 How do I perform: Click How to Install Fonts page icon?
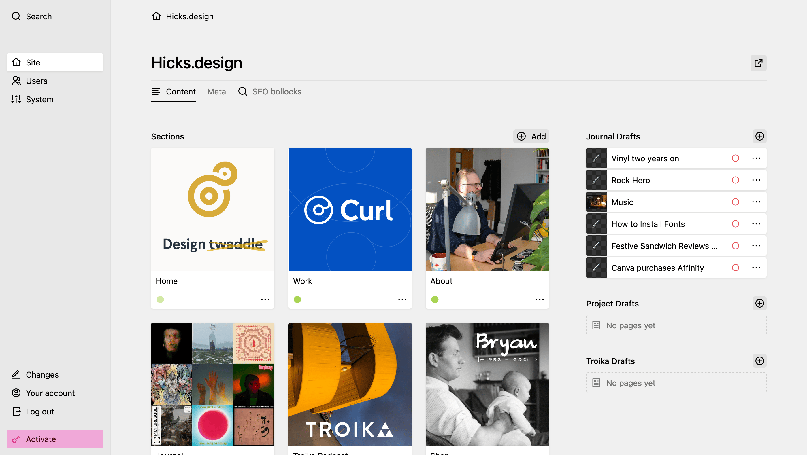pyautogui.click(x=596, y=224)
